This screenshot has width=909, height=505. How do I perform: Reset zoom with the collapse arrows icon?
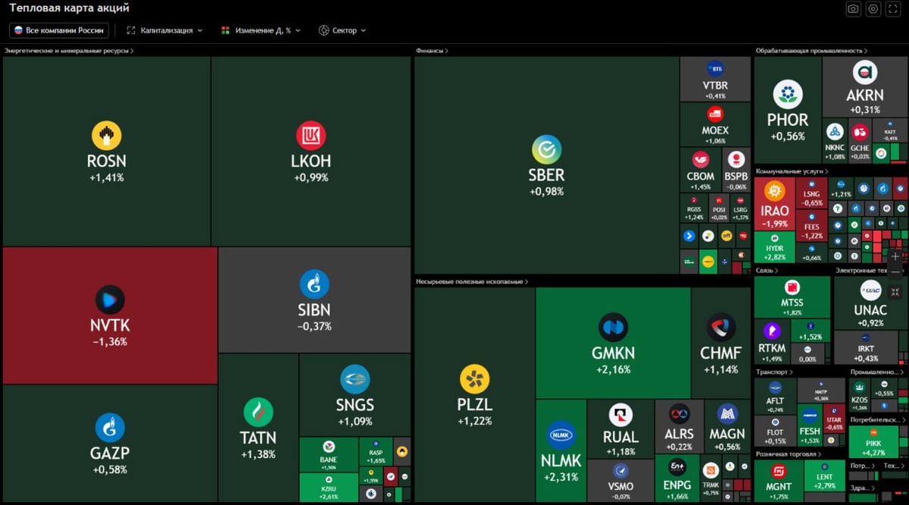pyautogui.click(x=895, y=291)
